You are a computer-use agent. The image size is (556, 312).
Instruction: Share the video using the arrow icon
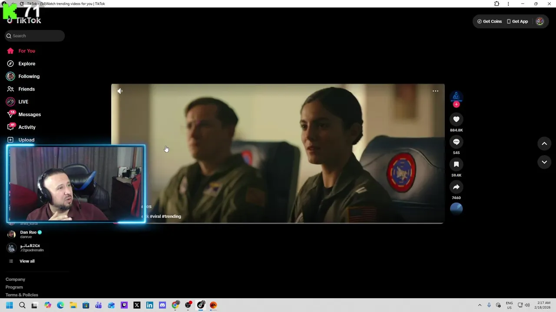pos(456,187)
